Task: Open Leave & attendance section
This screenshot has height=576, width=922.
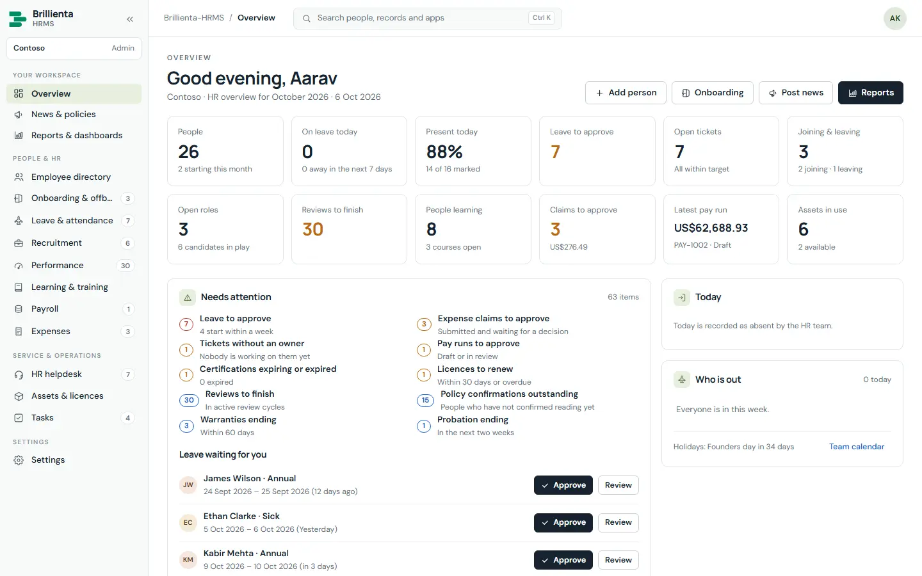Action: coord(74,221)
